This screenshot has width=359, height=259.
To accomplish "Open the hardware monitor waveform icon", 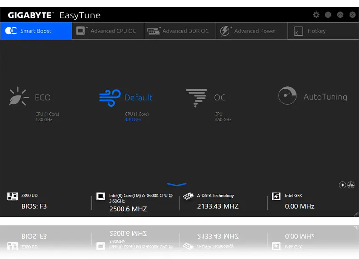I will [351, 185].
